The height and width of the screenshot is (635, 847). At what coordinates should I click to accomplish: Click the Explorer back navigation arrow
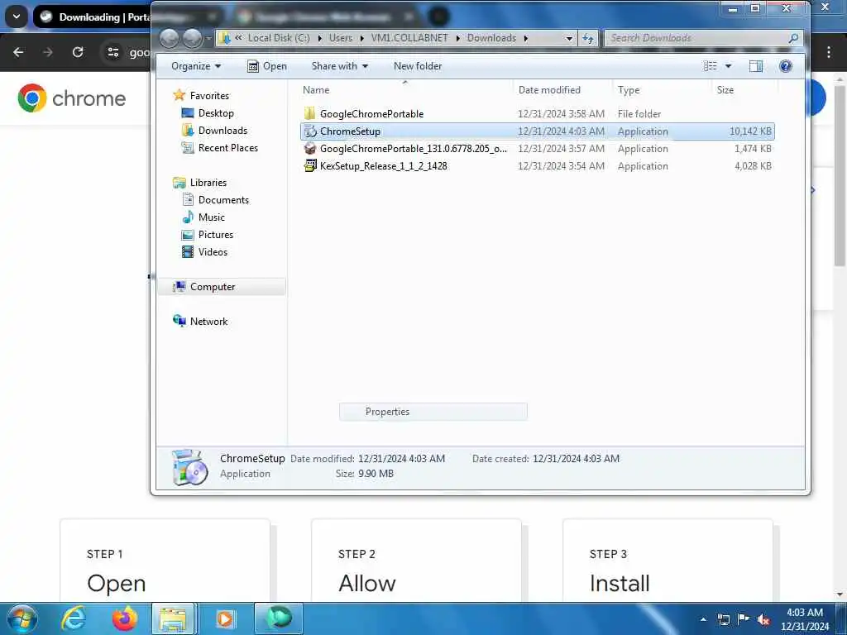[x=169, y=38]
